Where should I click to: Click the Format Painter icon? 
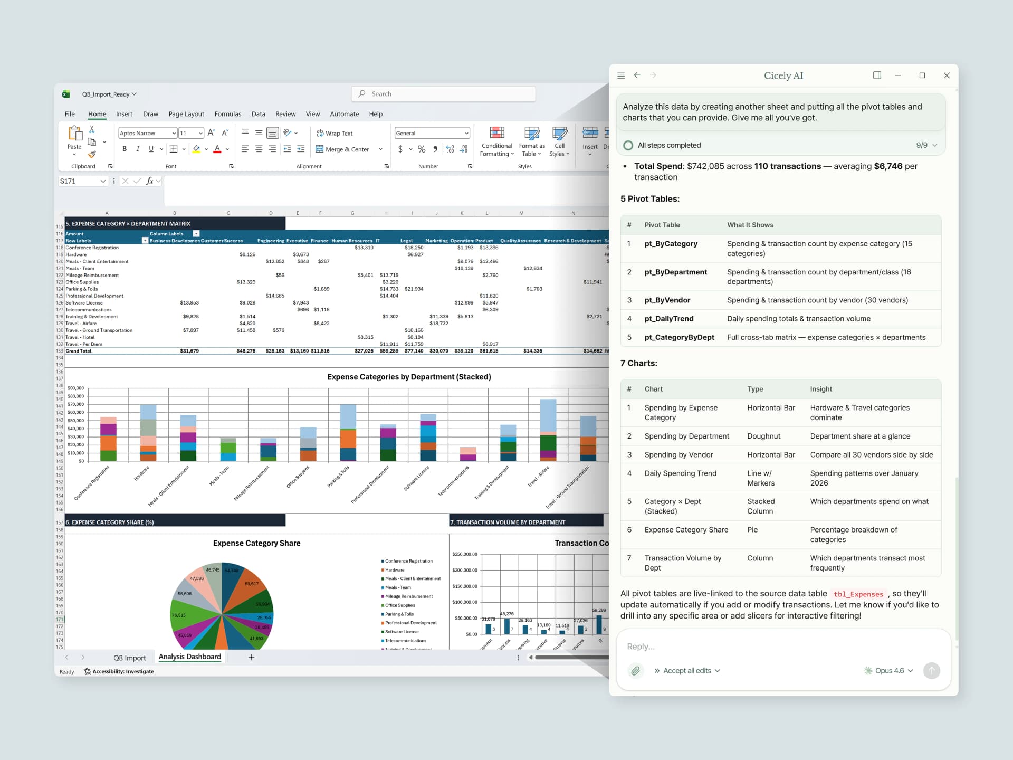(92, 154)
